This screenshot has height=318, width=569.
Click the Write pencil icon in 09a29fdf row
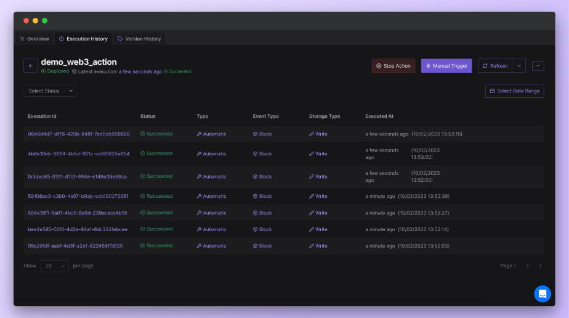coord(312,246)
